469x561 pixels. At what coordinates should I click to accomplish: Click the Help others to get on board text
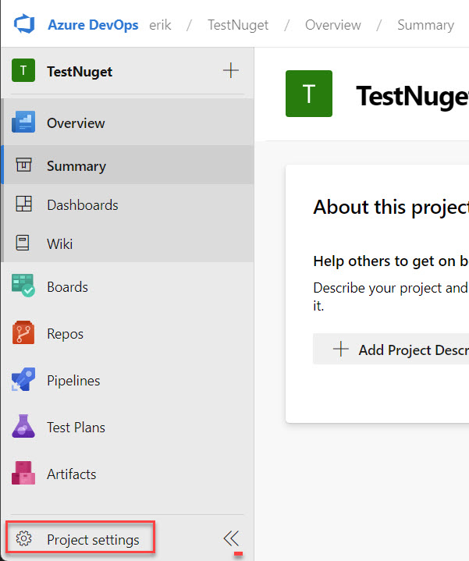tap(391, 261)
